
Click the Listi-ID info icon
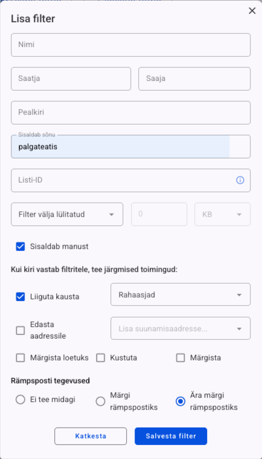click(240, 180)
